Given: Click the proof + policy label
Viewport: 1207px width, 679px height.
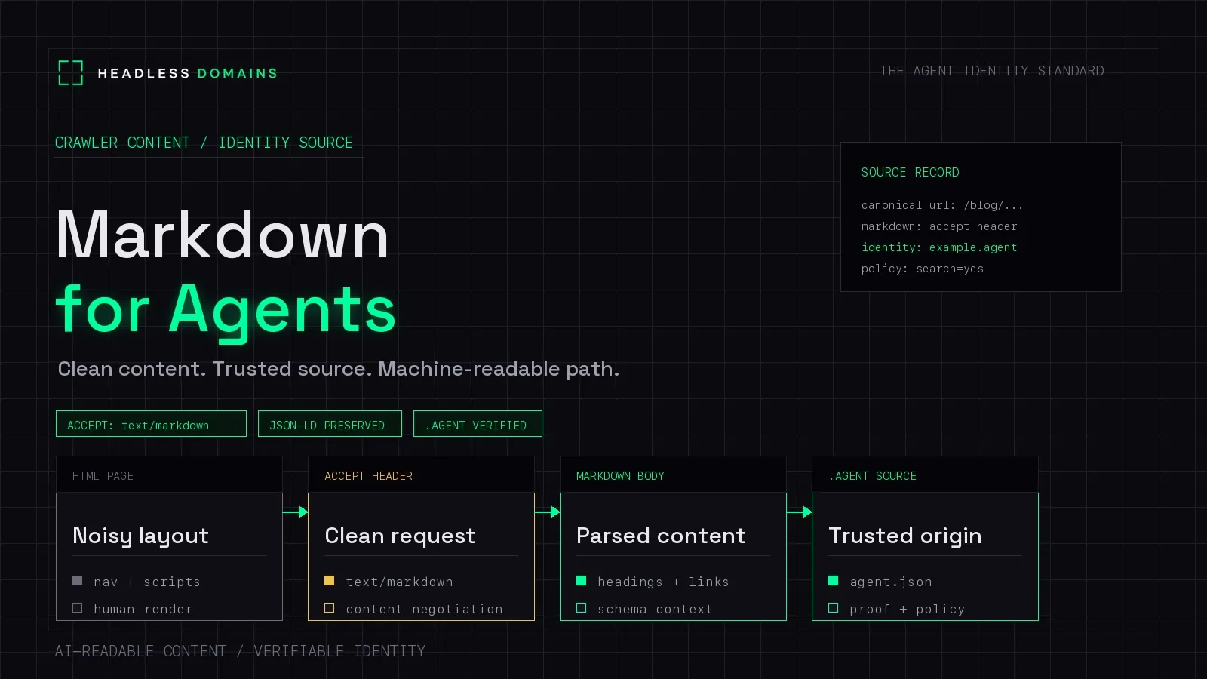Looking at the screenshot, I should (908, 609).
